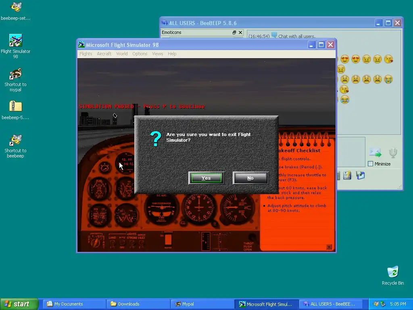Open the Flights menu
The image size is (413, 310).
coord(86,54)
